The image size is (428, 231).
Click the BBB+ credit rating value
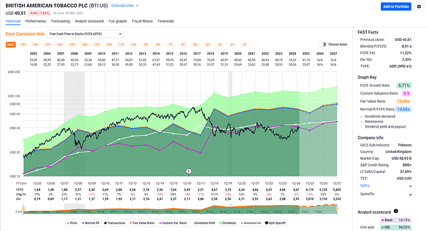click(407, 165)
